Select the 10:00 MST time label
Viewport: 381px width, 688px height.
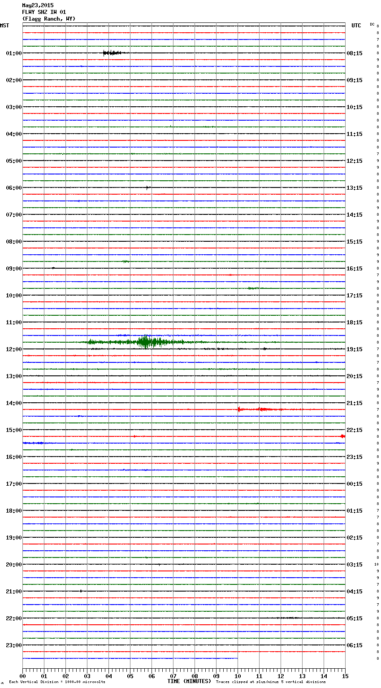coord(14,296)
